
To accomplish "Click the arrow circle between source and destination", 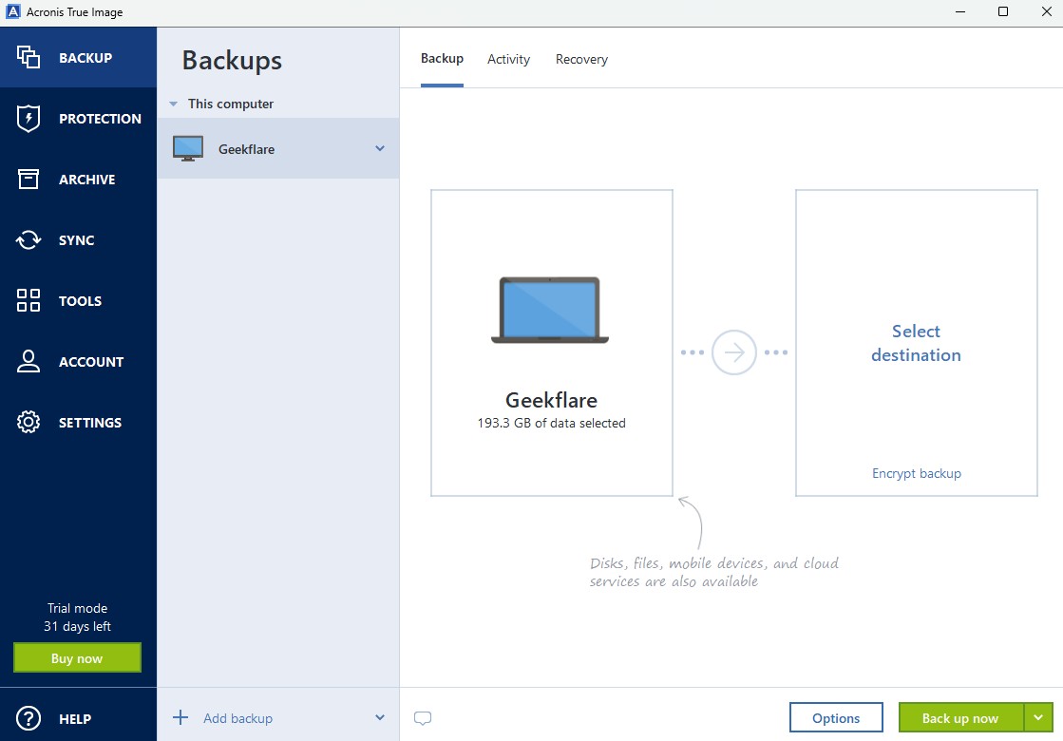I will (x=734, y=352).
